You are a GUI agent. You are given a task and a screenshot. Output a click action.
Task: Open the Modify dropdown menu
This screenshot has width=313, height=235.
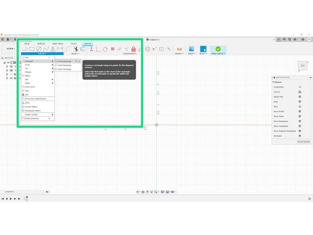75,54
